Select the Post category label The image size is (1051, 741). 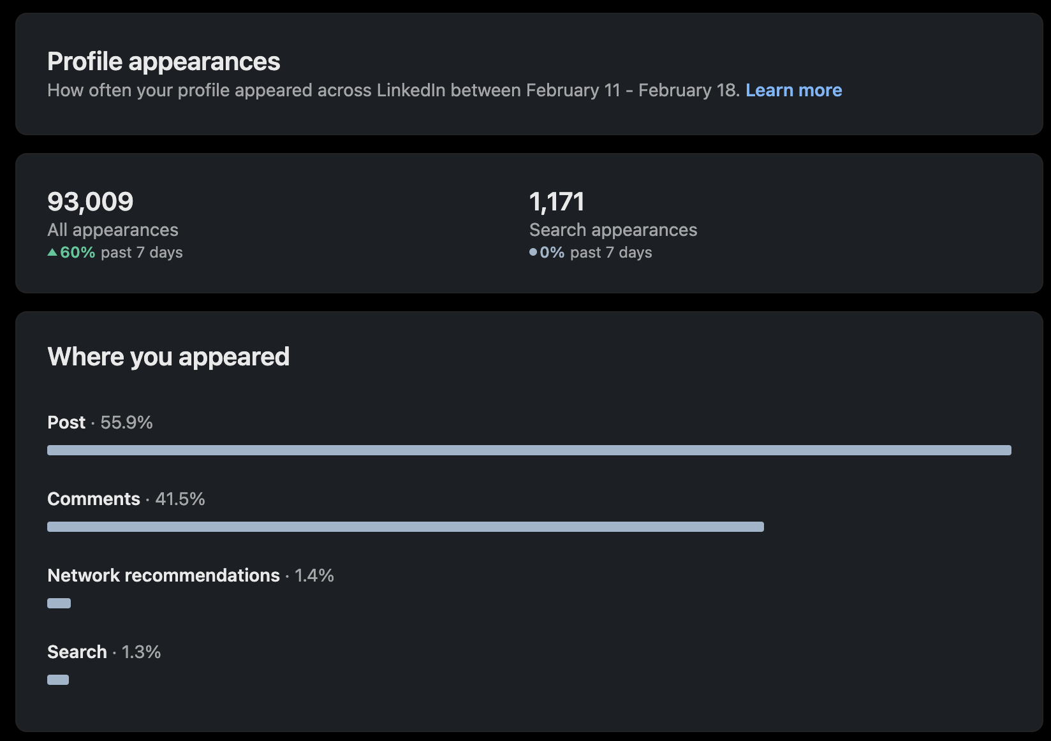(66, 422)
